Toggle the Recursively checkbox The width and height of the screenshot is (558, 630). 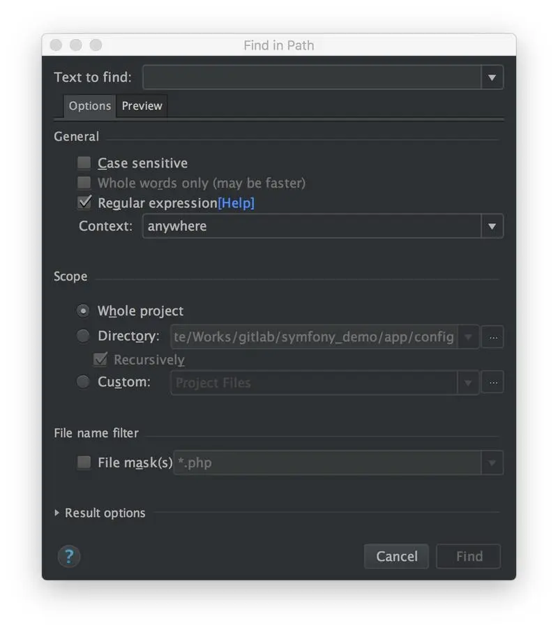pos(101,360)
